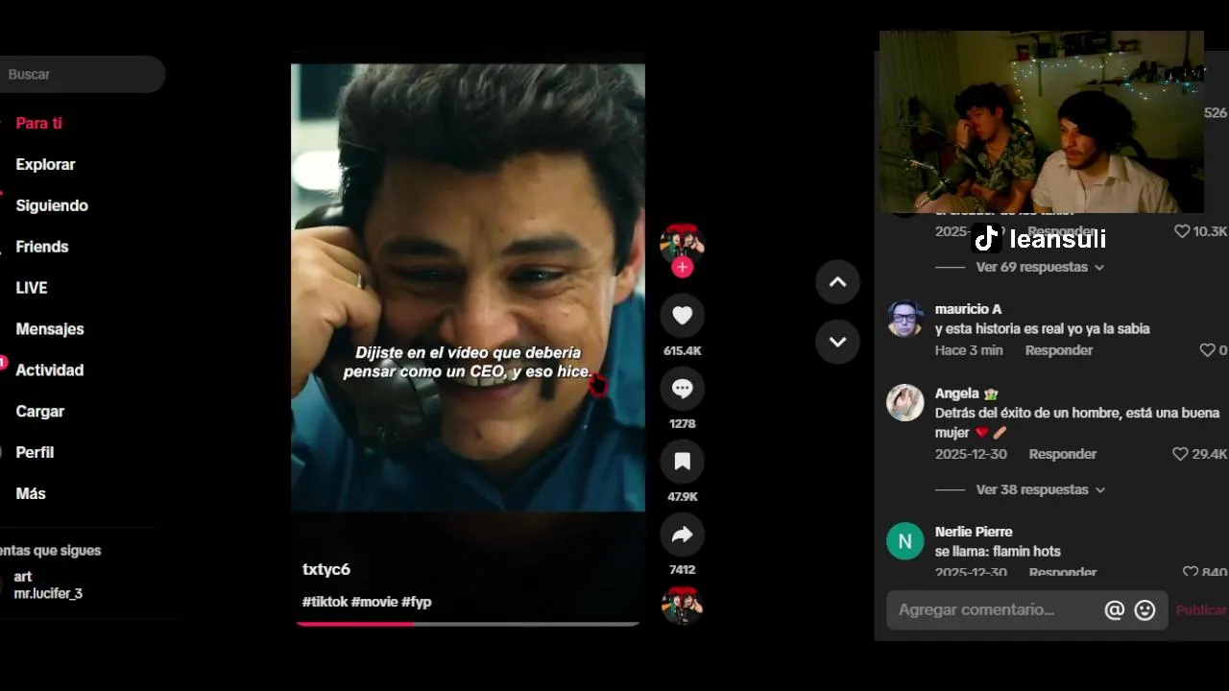Reply to mauricio A's comment
This screenshot has width=1229, height=691.
tap(1059, 350)
